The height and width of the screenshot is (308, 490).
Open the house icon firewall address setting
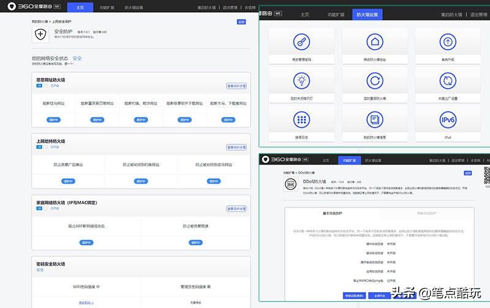(x=374, y=42)
